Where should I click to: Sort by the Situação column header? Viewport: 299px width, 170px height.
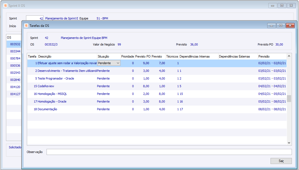point(109,56)
